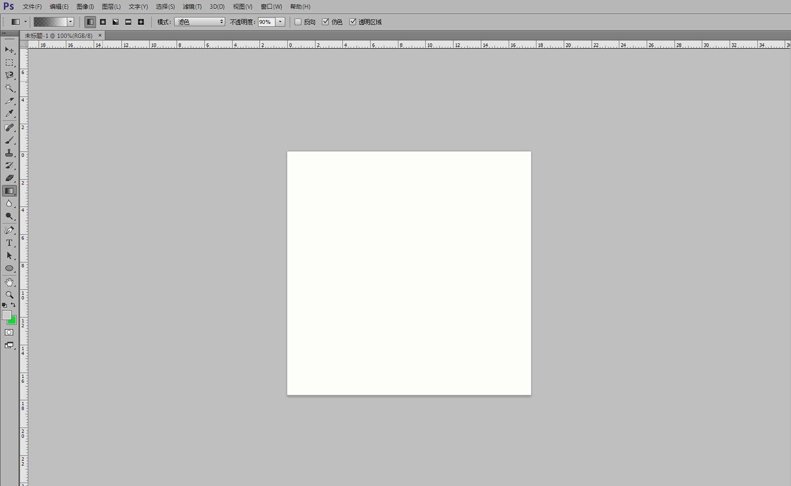The image size is (791, 486).
Task: Select the Clone Stamp tool
Action: pyautogui.click(x=9, y=153)
